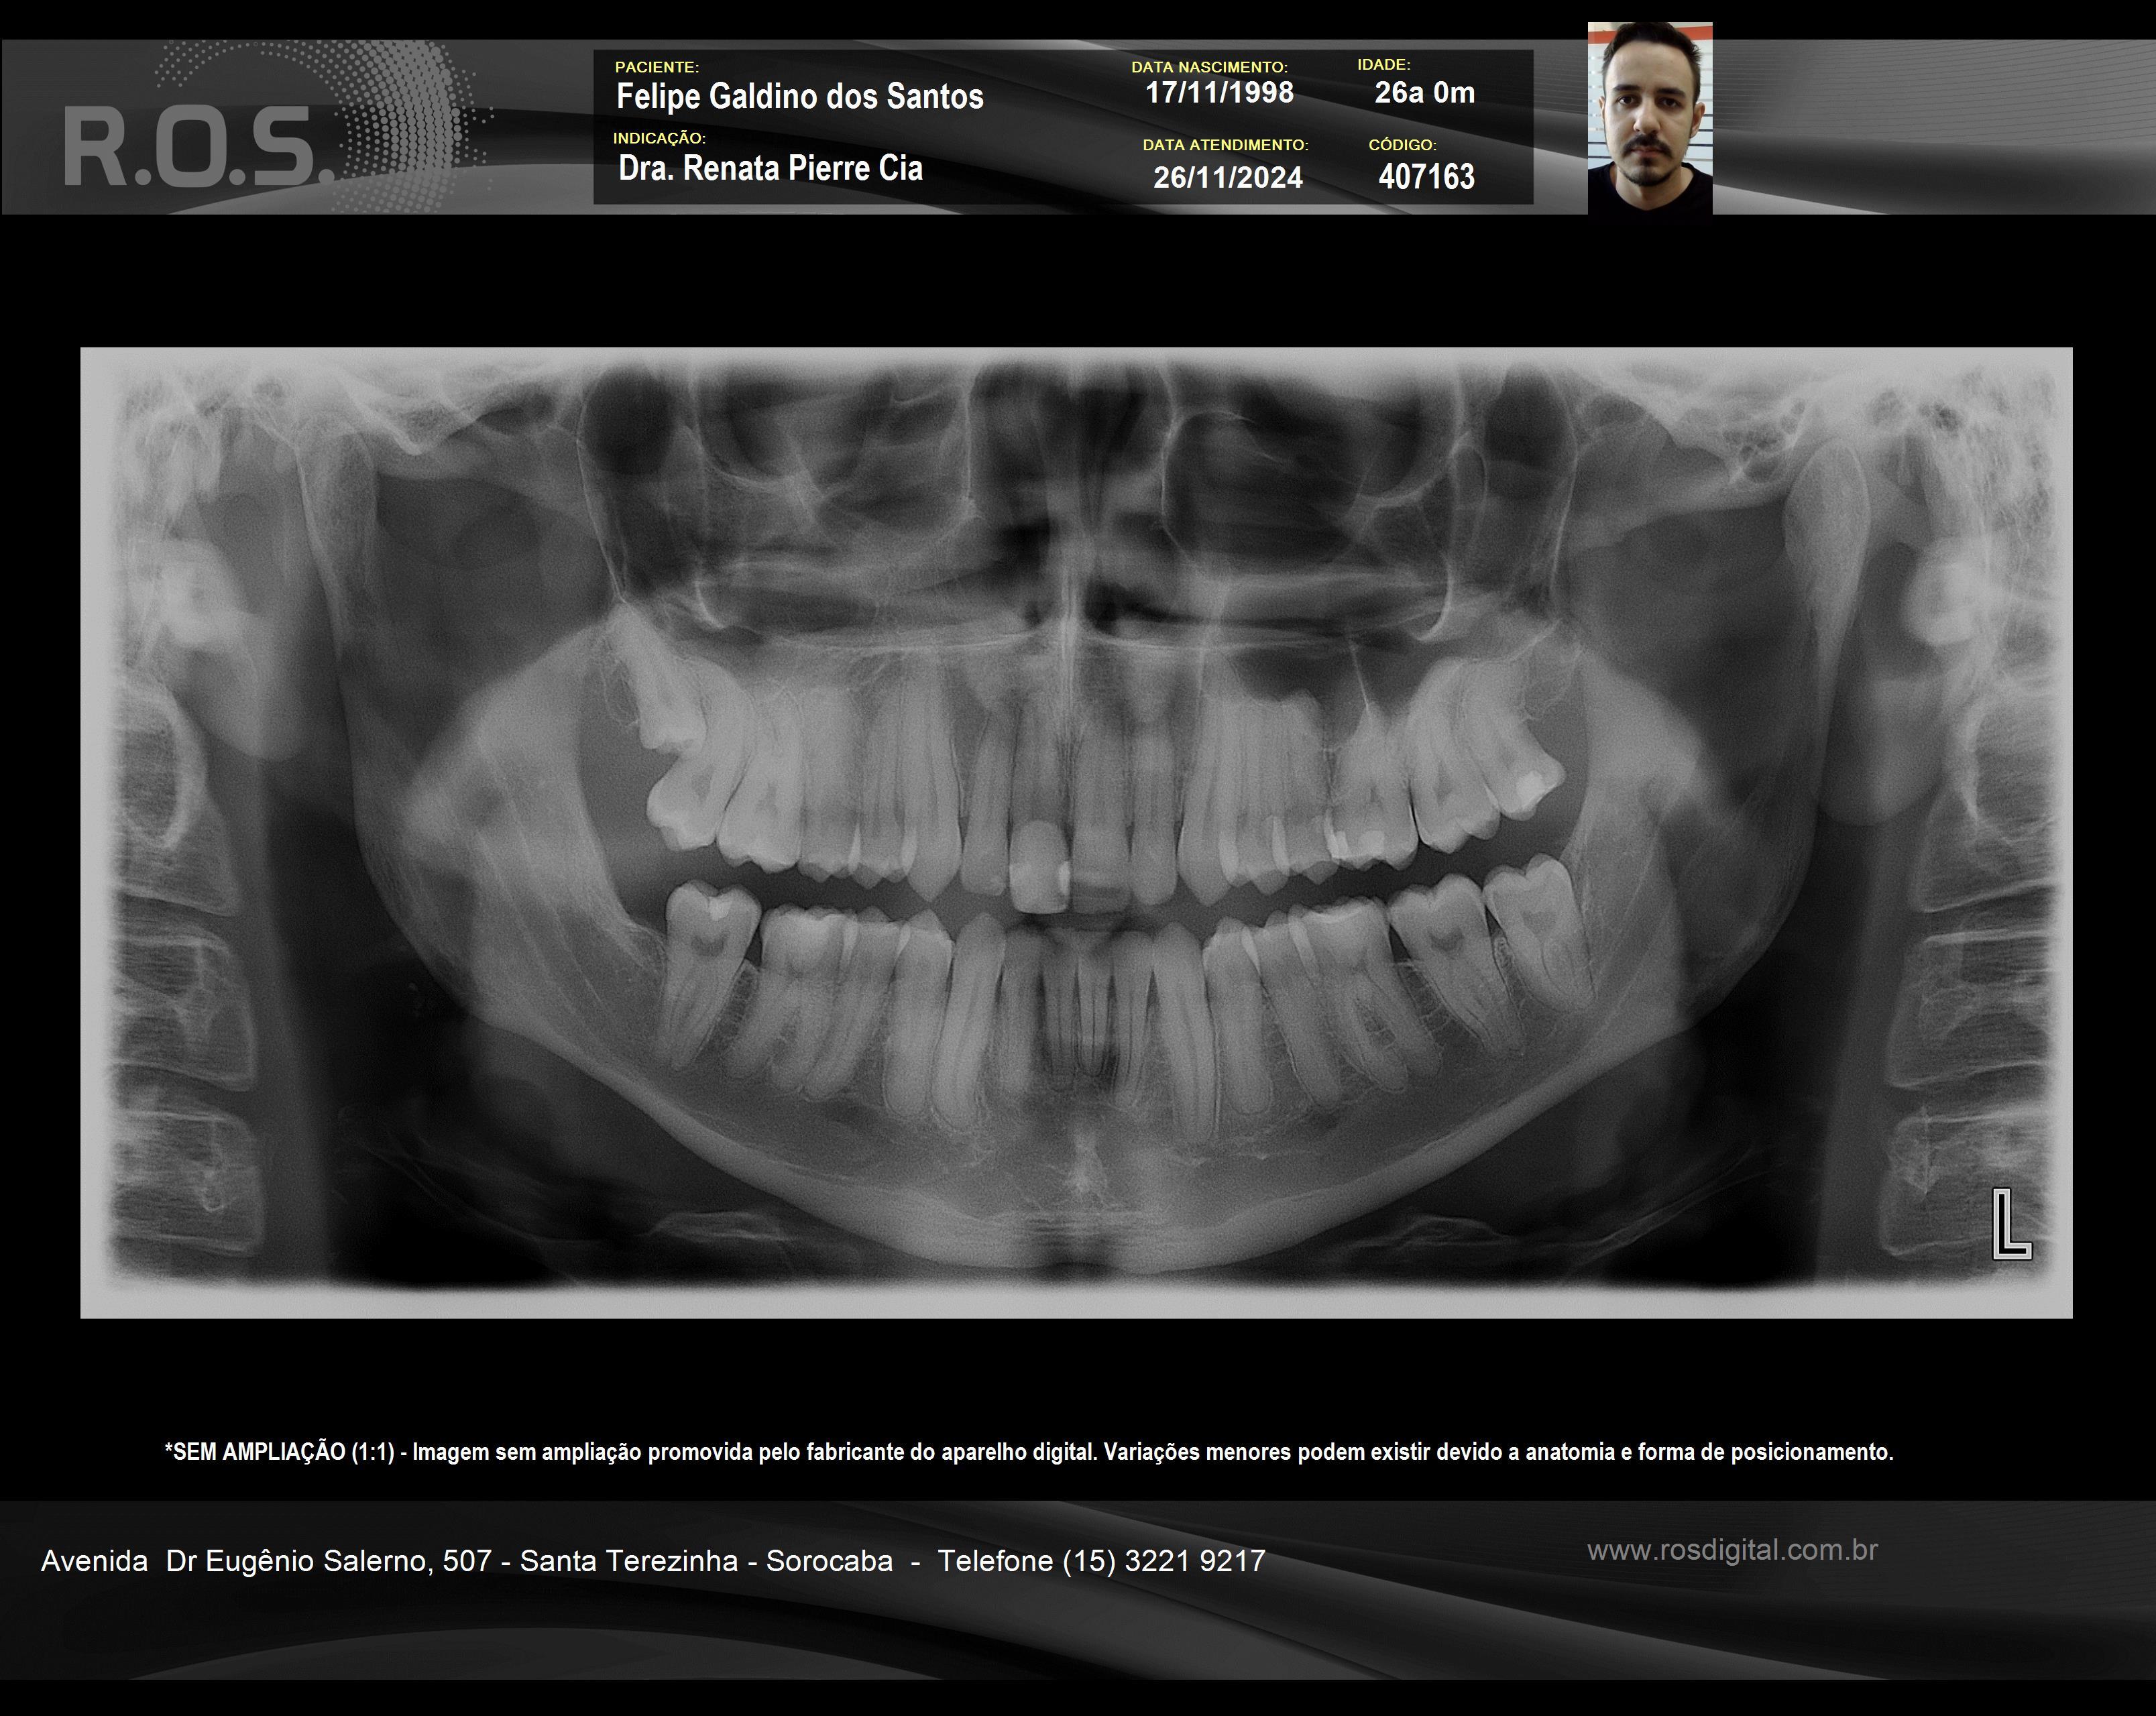Open the www.rosdigital.com.br link

1732,1551
